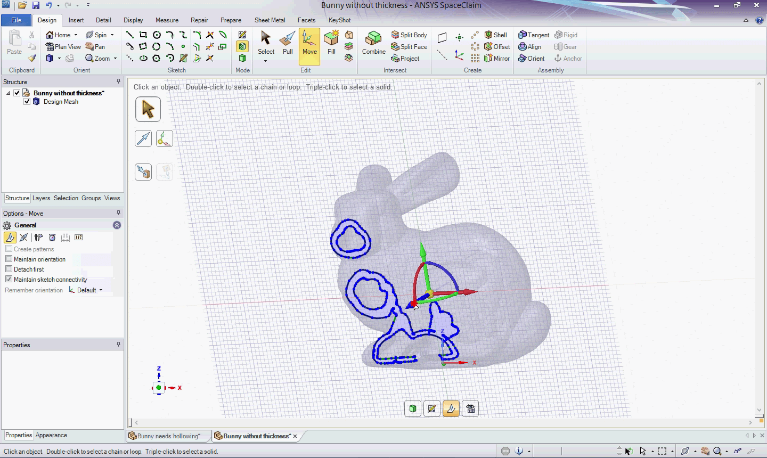Select the Line sketch tool
Image resolution: width=767 pixels, height=458 pixels.
coord(129,35)
